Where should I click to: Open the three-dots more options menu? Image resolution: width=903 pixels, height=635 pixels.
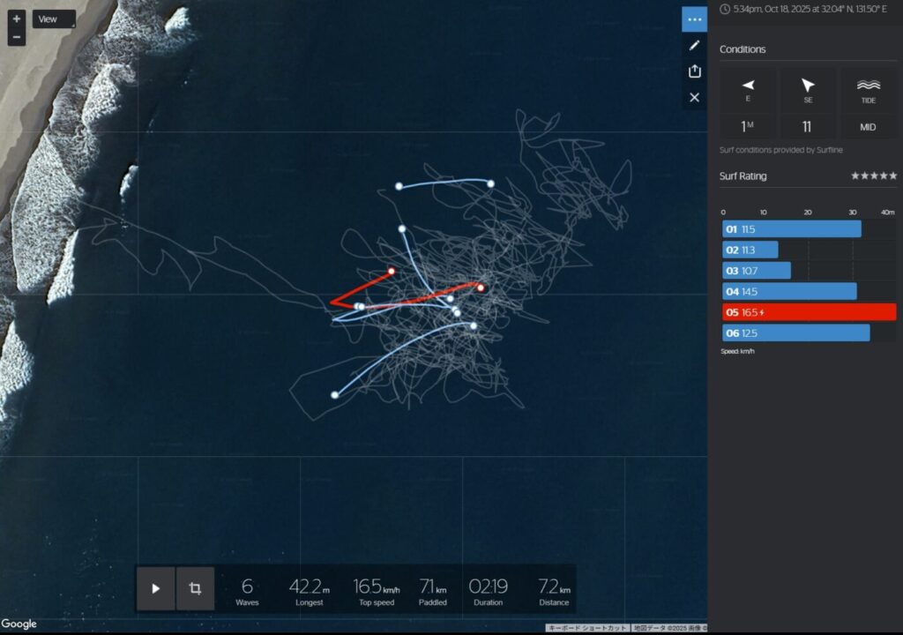[x=694, y=19]
